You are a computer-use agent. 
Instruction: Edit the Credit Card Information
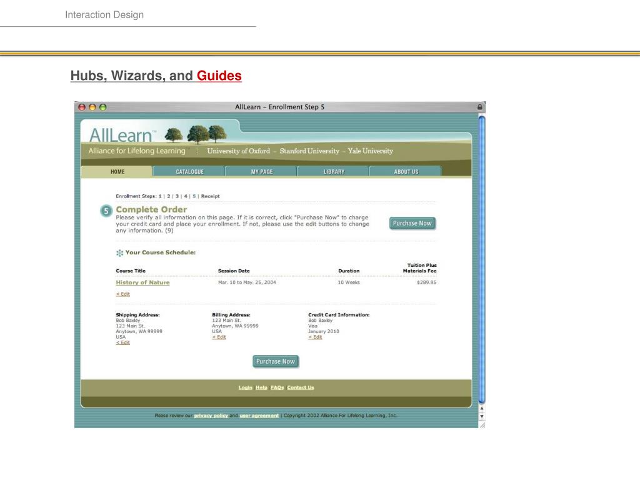315,337
